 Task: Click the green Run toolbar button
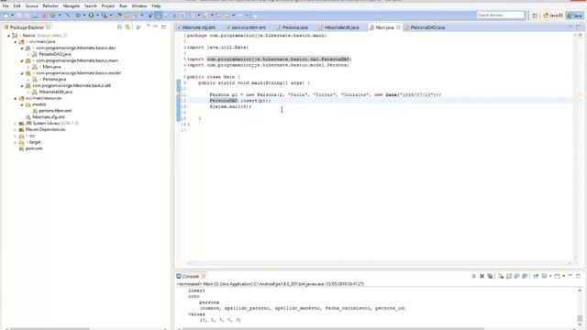(91, 16)
